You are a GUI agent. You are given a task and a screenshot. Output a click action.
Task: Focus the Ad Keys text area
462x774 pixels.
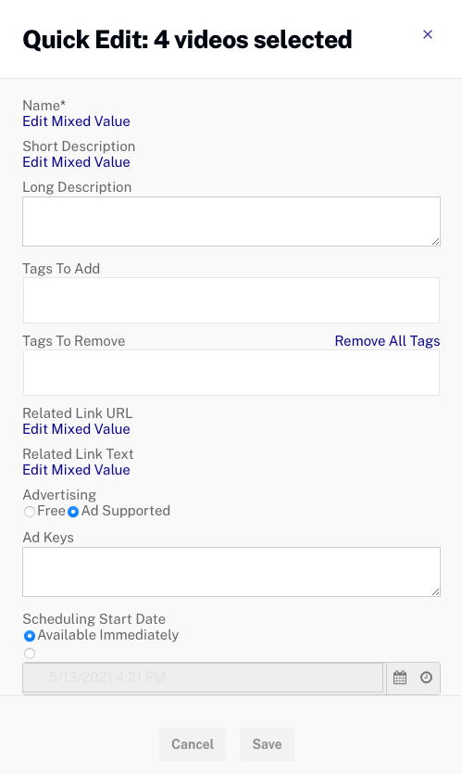(x=231, y=572)
